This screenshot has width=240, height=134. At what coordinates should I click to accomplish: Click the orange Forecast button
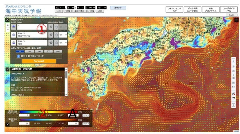tap(39, 61)
